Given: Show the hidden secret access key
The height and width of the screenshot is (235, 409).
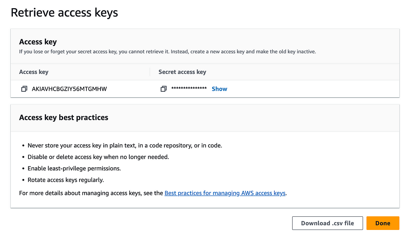Looking at the screenshot, I should tap(219, 89).
